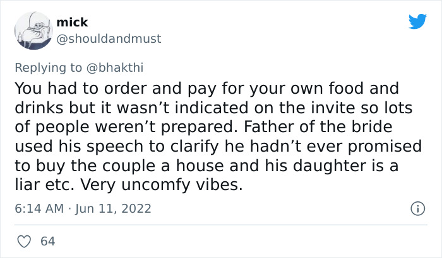Open the 6:14 AM timestamp
Viewport: 442px width, 258px height.
(39, 208)
